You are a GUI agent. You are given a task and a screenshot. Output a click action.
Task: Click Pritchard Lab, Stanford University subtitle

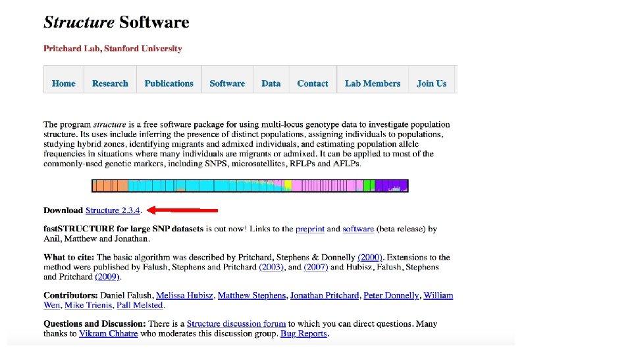pyautogui.click(x=113, y=49)
